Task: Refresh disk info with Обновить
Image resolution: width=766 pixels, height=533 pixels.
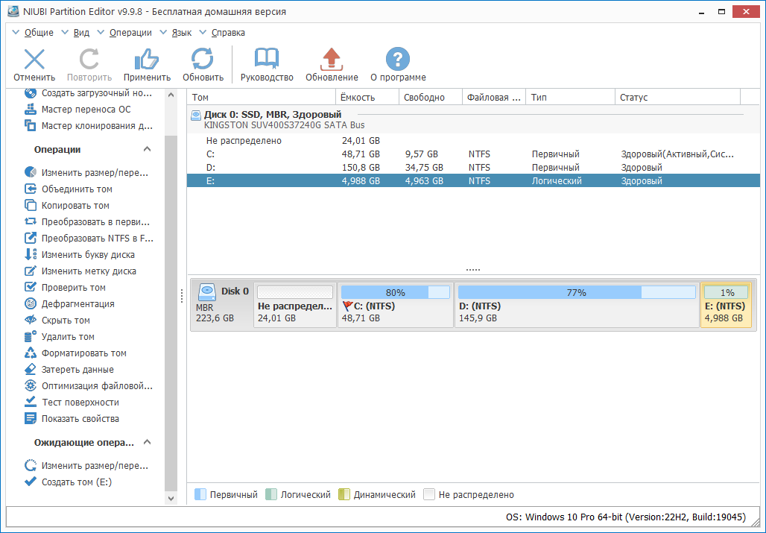Action: (203, 65)
